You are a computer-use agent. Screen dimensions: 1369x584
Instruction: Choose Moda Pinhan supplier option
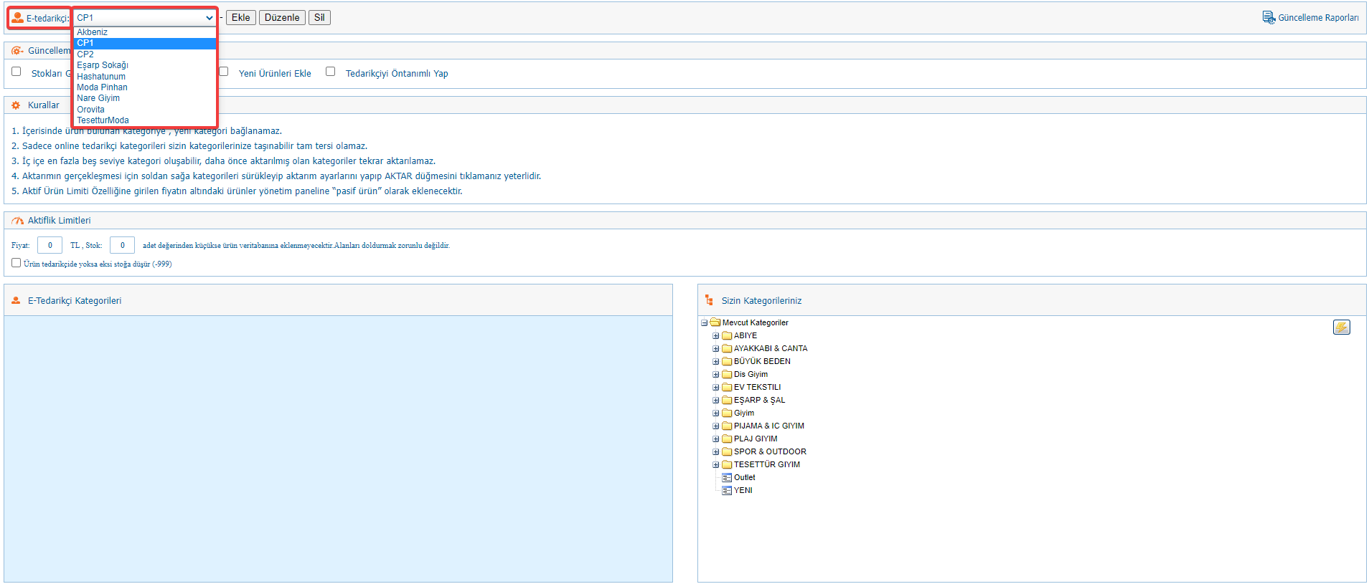pos(146,87)
